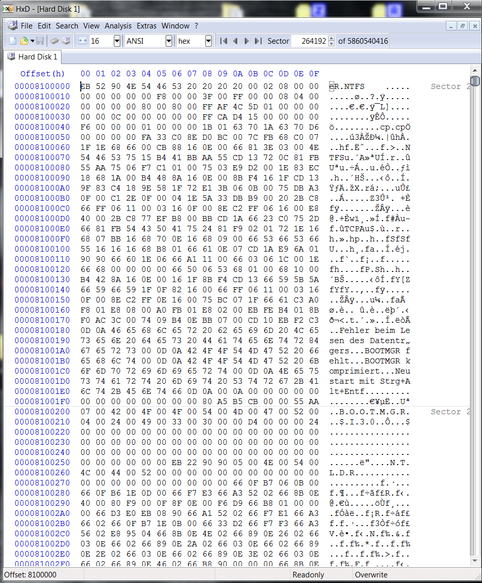Click offset row 000081001F0
Viewport: 482px width, 583px height.
42,402
